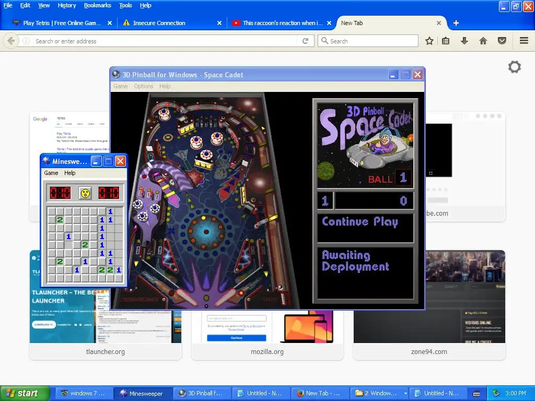Click the BALL 1 indicator in Pinball
This screenshot has width=535, height=401.
(x=389, y=179)
